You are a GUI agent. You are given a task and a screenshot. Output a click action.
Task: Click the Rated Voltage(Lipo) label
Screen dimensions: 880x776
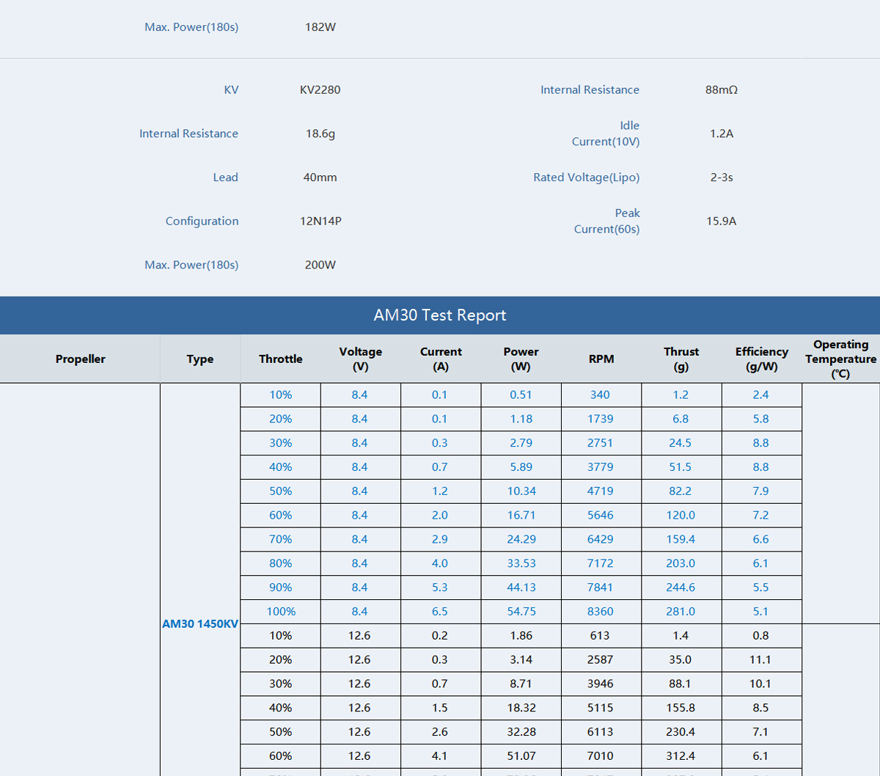coord(587,177)
